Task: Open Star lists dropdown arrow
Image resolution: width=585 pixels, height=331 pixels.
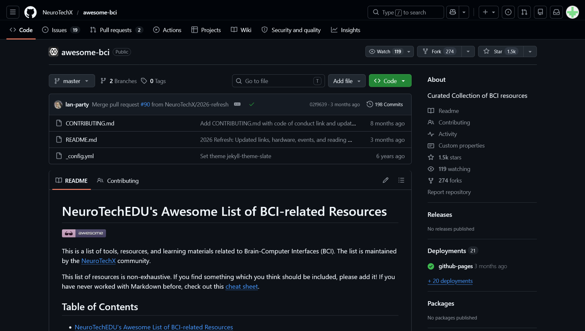Action: 530,51
